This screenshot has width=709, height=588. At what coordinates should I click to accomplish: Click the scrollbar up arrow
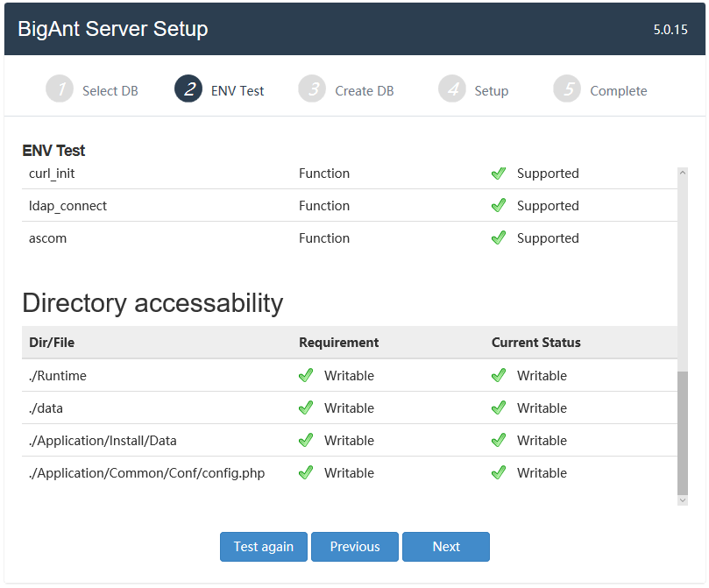[x=683, y=173]
